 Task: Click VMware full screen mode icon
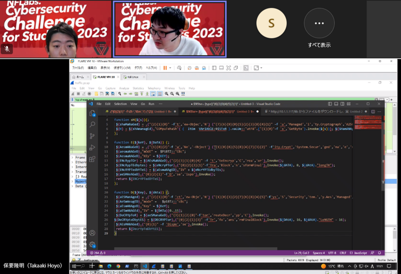click(x=229, y=68)
